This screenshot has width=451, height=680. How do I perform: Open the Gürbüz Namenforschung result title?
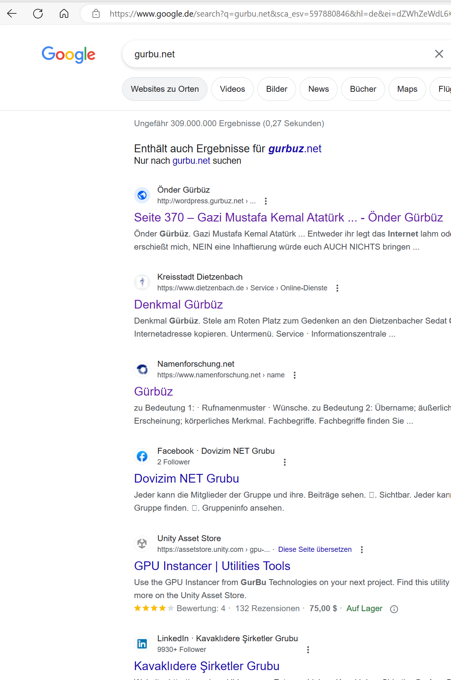(153, 392)
